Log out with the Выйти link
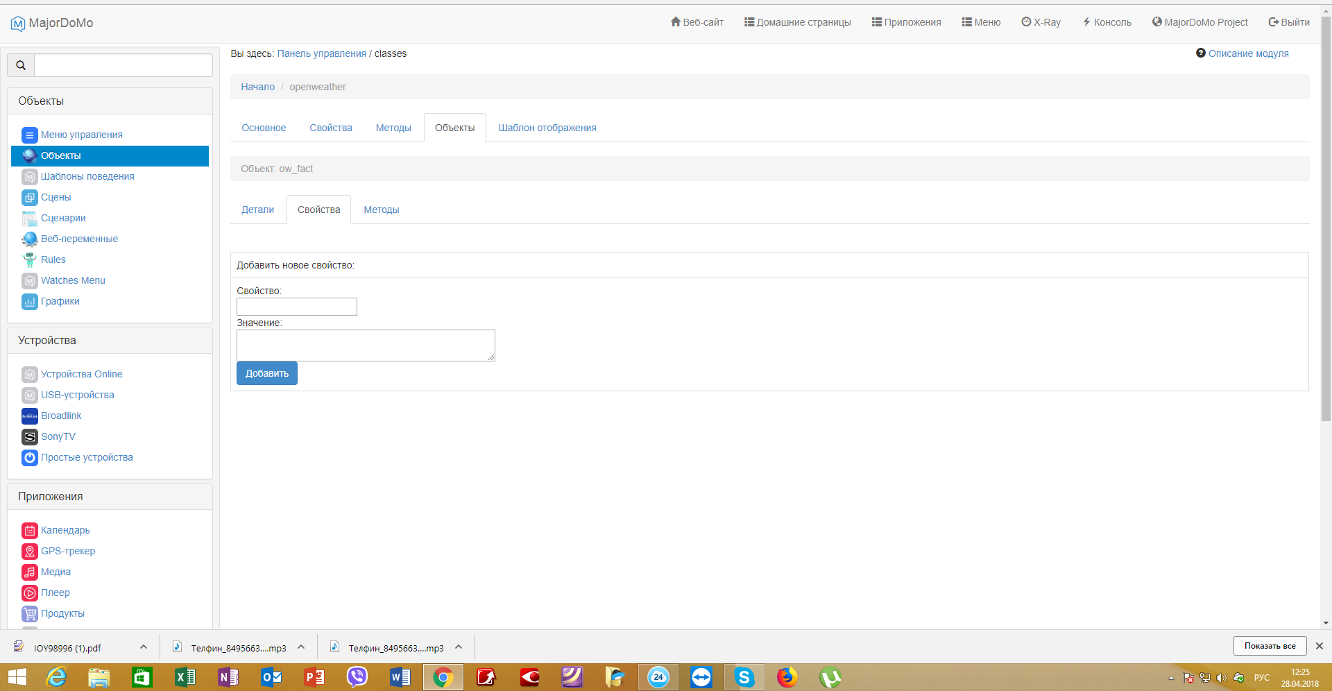This screenshot has width=1332, height=691. pyautogui.click(x=1289, y=22)
